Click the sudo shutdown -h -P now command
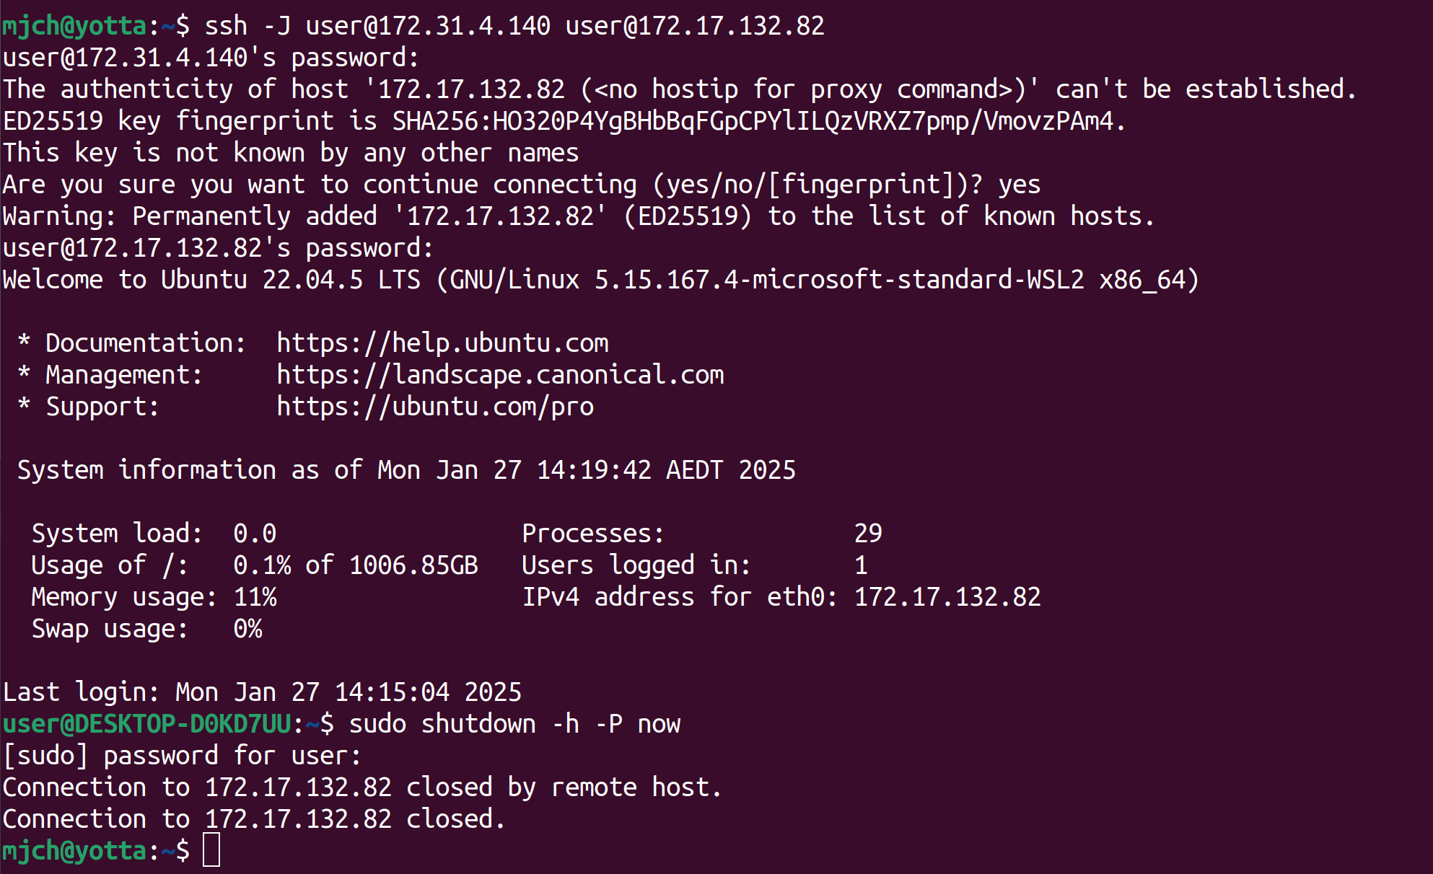 [x=514, y=724]
